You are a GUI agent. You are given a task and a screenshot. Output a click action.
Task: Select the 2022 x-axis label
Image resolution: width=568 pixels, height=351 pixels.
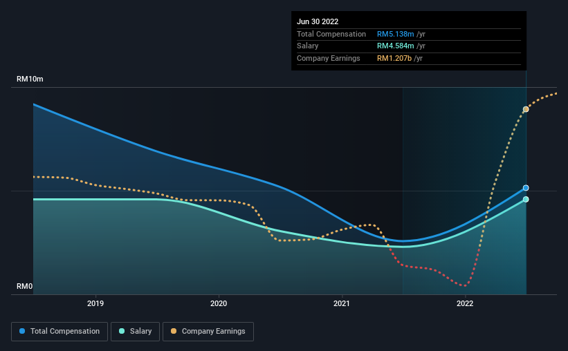(x=465, y=303)
